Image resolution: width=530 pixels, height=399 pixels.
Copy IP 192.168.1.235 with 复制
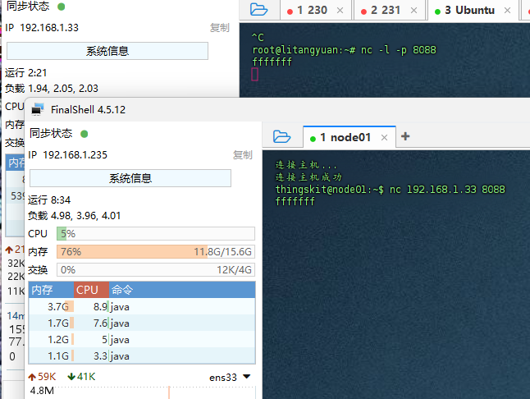click(x=242, y=154)
